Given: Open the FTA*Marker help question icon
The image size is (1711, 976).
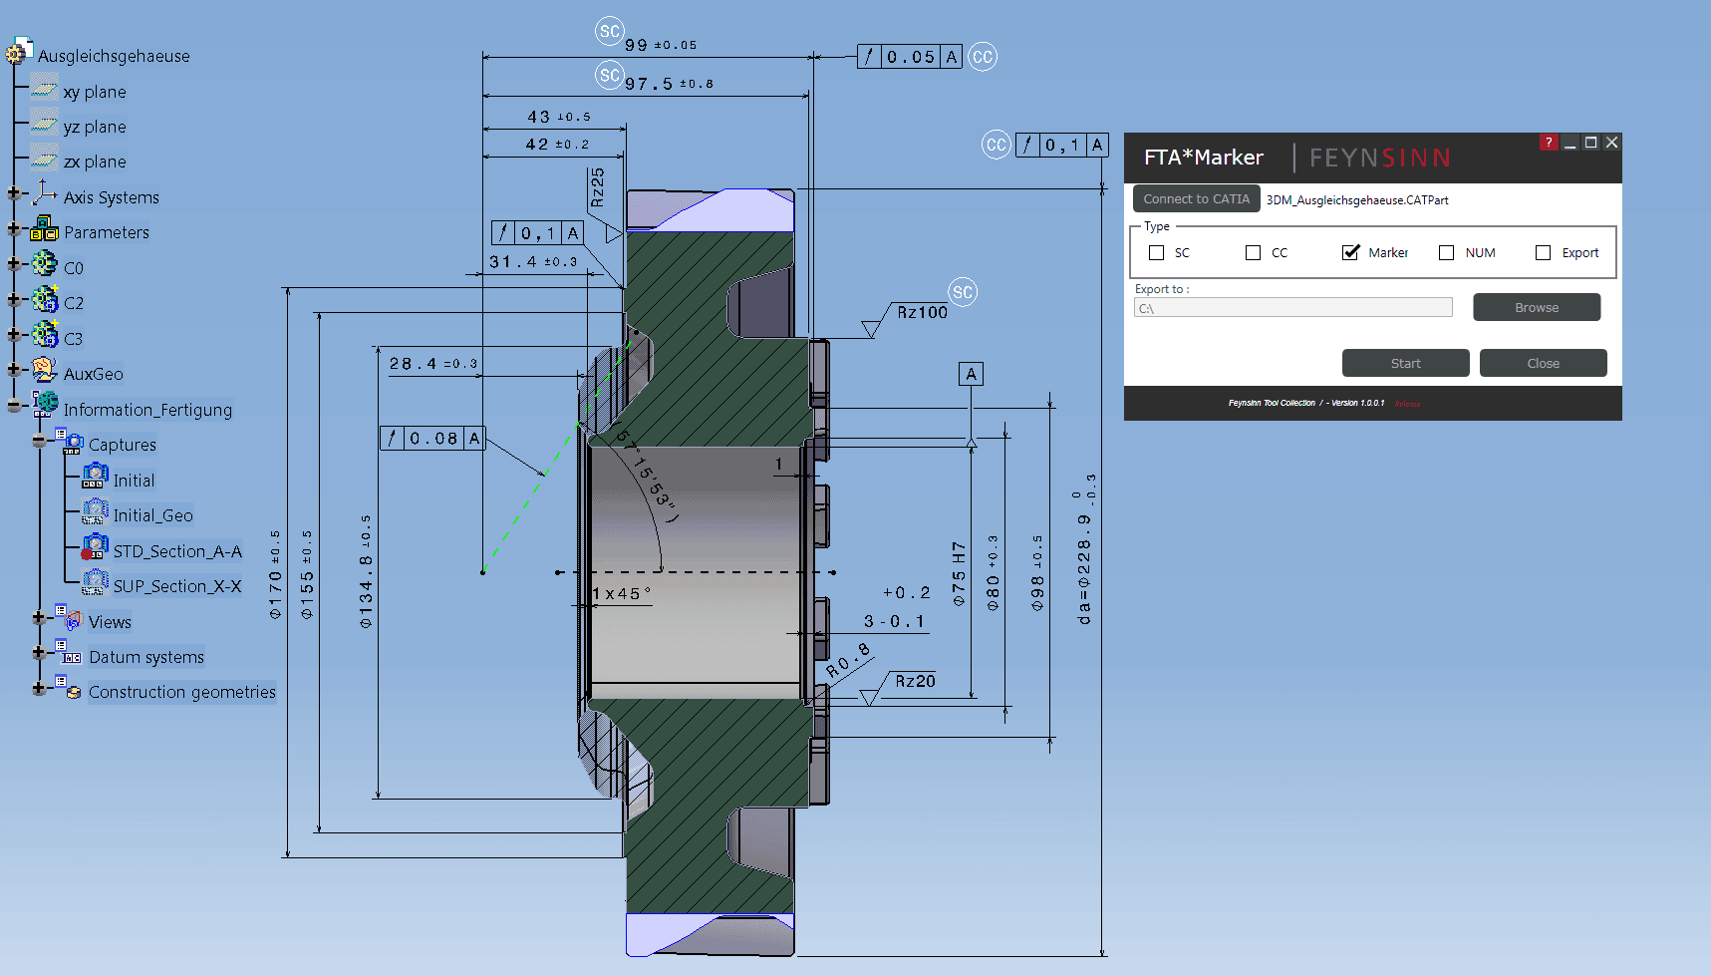Looking at the screenshot, I should click(1548, 143).
